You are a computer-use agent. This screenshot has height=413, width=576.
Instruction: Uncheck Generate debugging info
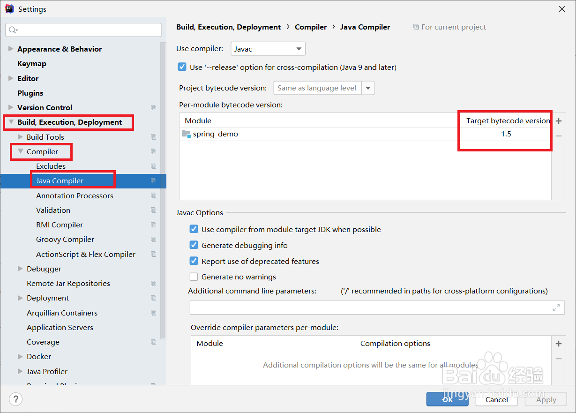click(194, 245)
